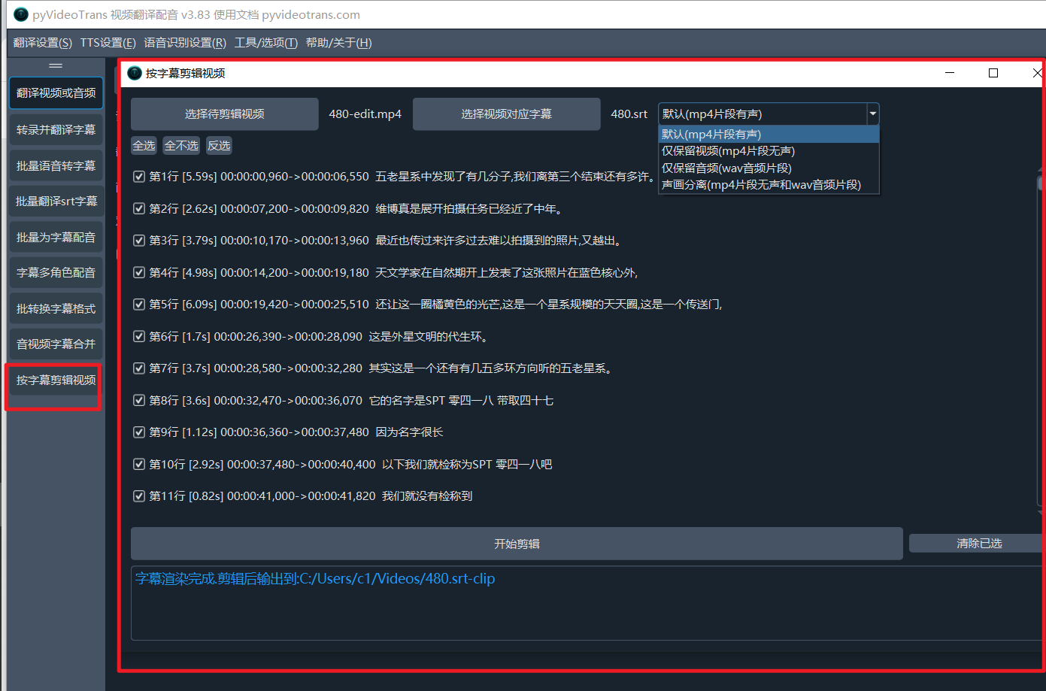Pick 声画分离 option from the list
This screenshot has height=691, width=1046.
(761, 185)
